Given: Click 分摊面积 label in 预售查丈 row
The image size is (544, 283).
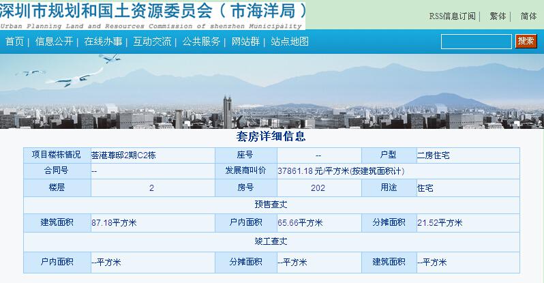Looking at the screenshot, I should click(389, 222).
